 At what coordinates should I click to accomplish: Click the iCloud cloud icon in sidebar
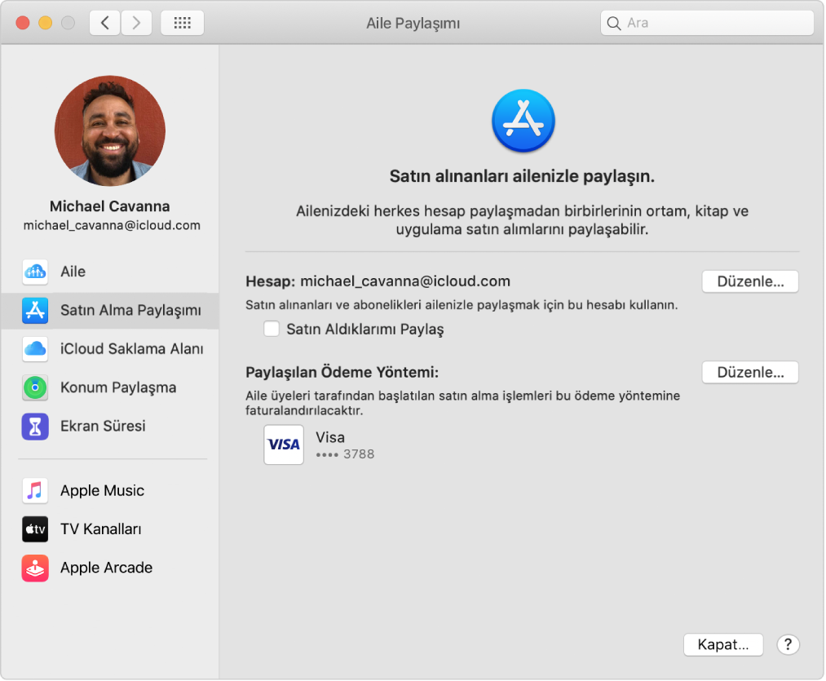coord(35,348)
